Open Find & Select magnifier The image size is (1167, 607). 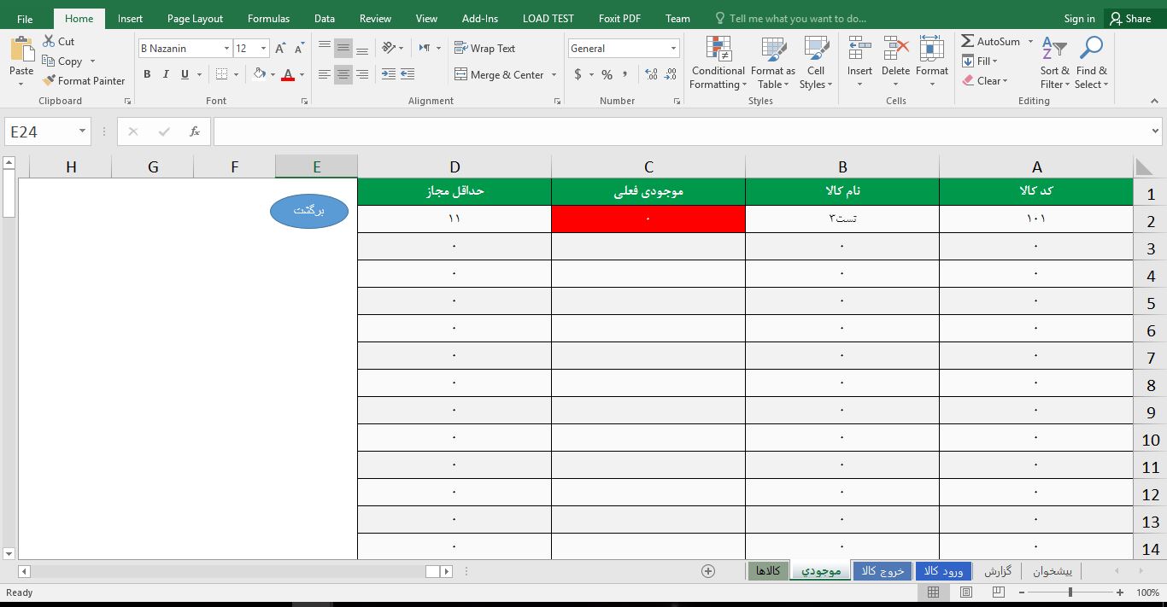pyautogui.click(x=1092, y=63)
